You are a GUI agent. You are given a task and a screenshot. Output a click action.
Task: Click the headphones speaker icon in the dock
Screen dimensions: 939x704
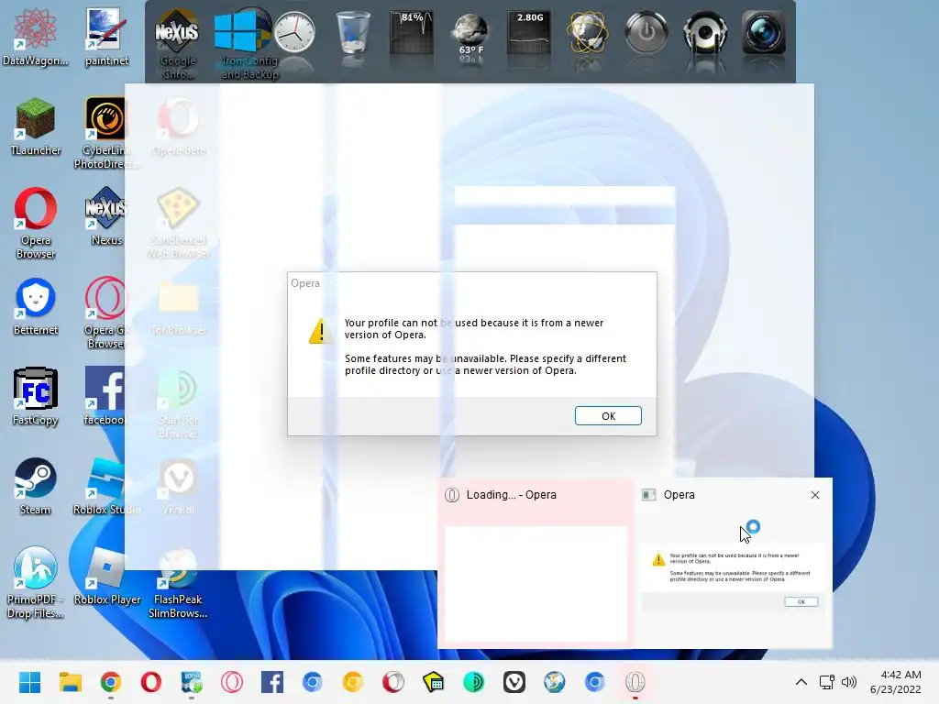[705, 32]
